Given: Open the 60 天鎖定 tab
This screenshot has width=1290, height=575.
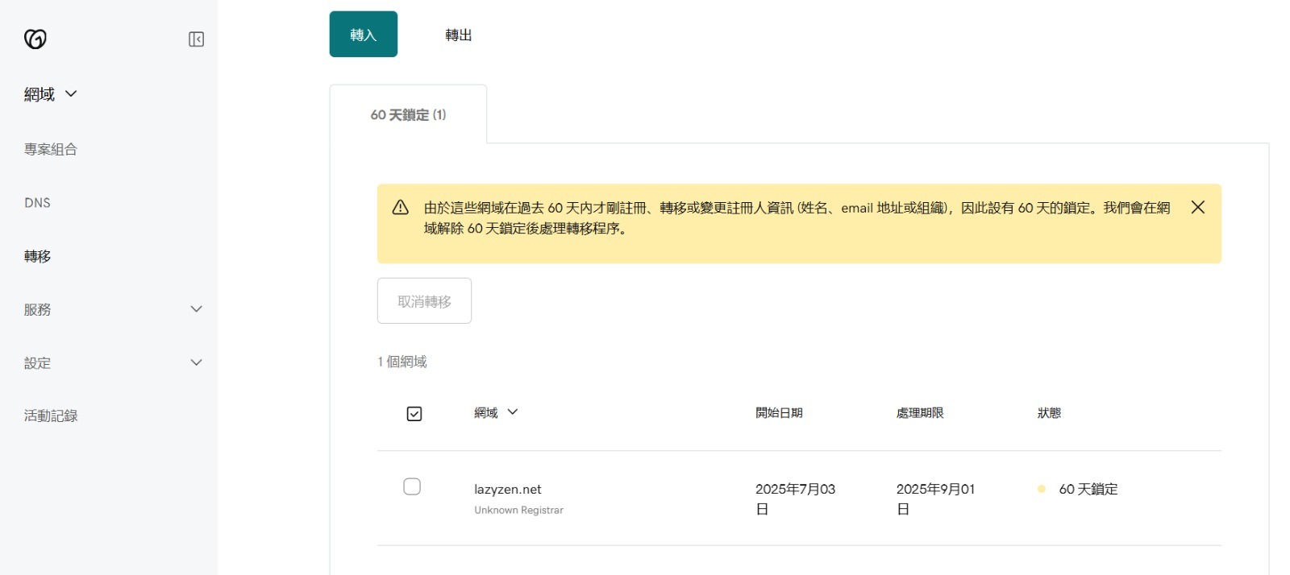Looking at the screenshot, I should 408,115.
